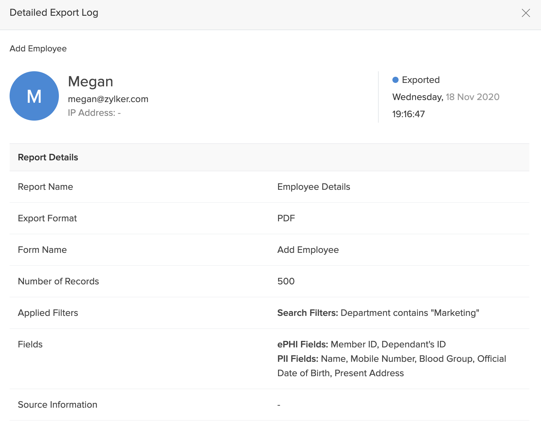Click the blue Exported status dot
Image resolution: width=541 pixels, height=431 pixels.
point(395,80)
